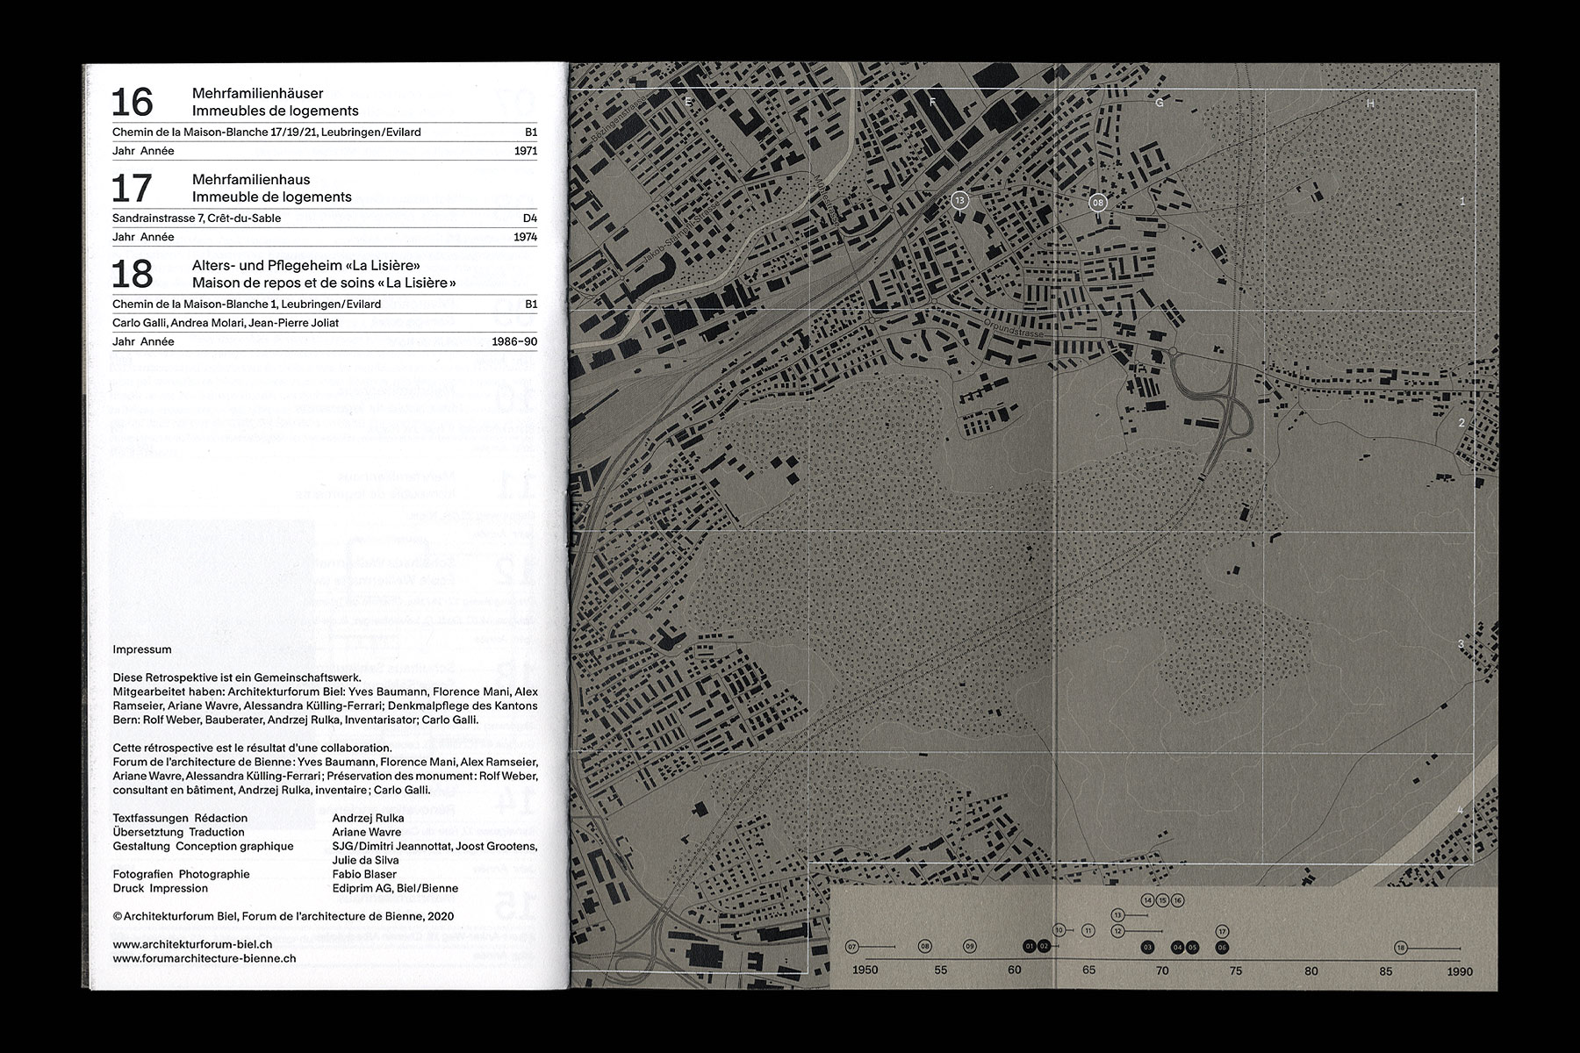Click filled black marker 06 in the timeline

(x=1222, y=947)
